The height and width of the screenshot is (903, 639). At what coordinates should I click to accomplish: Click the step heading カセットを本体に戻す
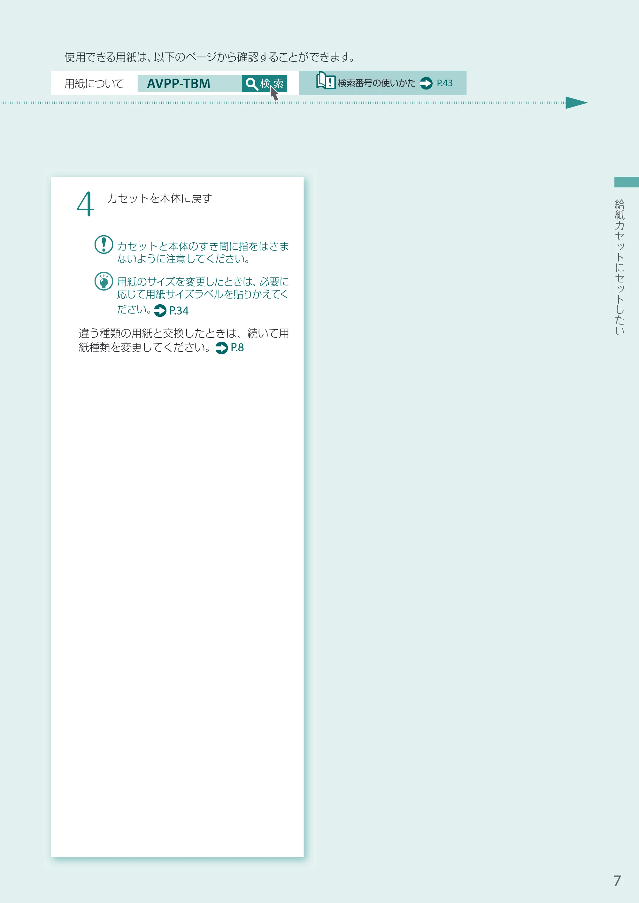[x=159, y=199]
